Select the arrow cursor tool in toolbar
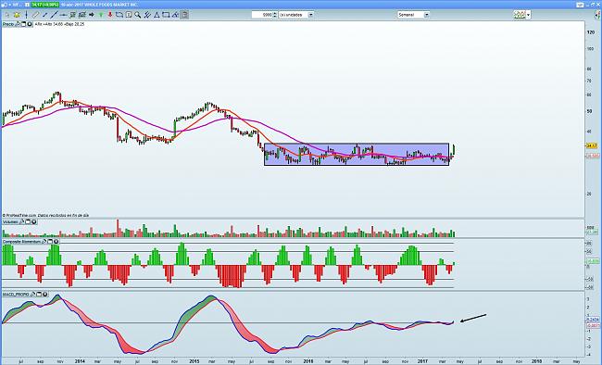This screenshot has width=602, height=365. [7, 15]
